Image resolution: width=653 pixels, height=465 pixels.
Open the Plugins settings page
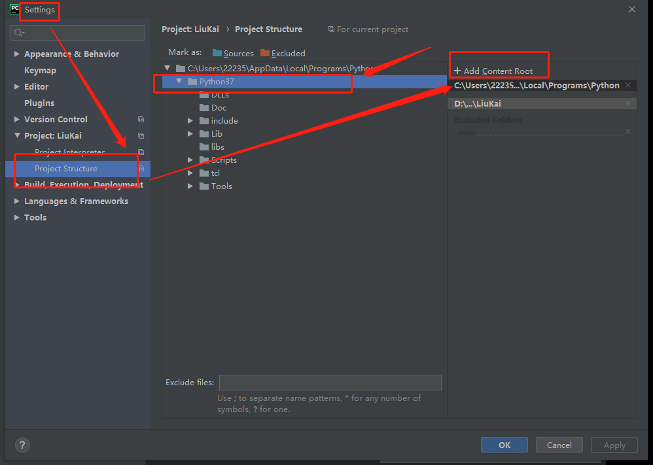[39, 103]
